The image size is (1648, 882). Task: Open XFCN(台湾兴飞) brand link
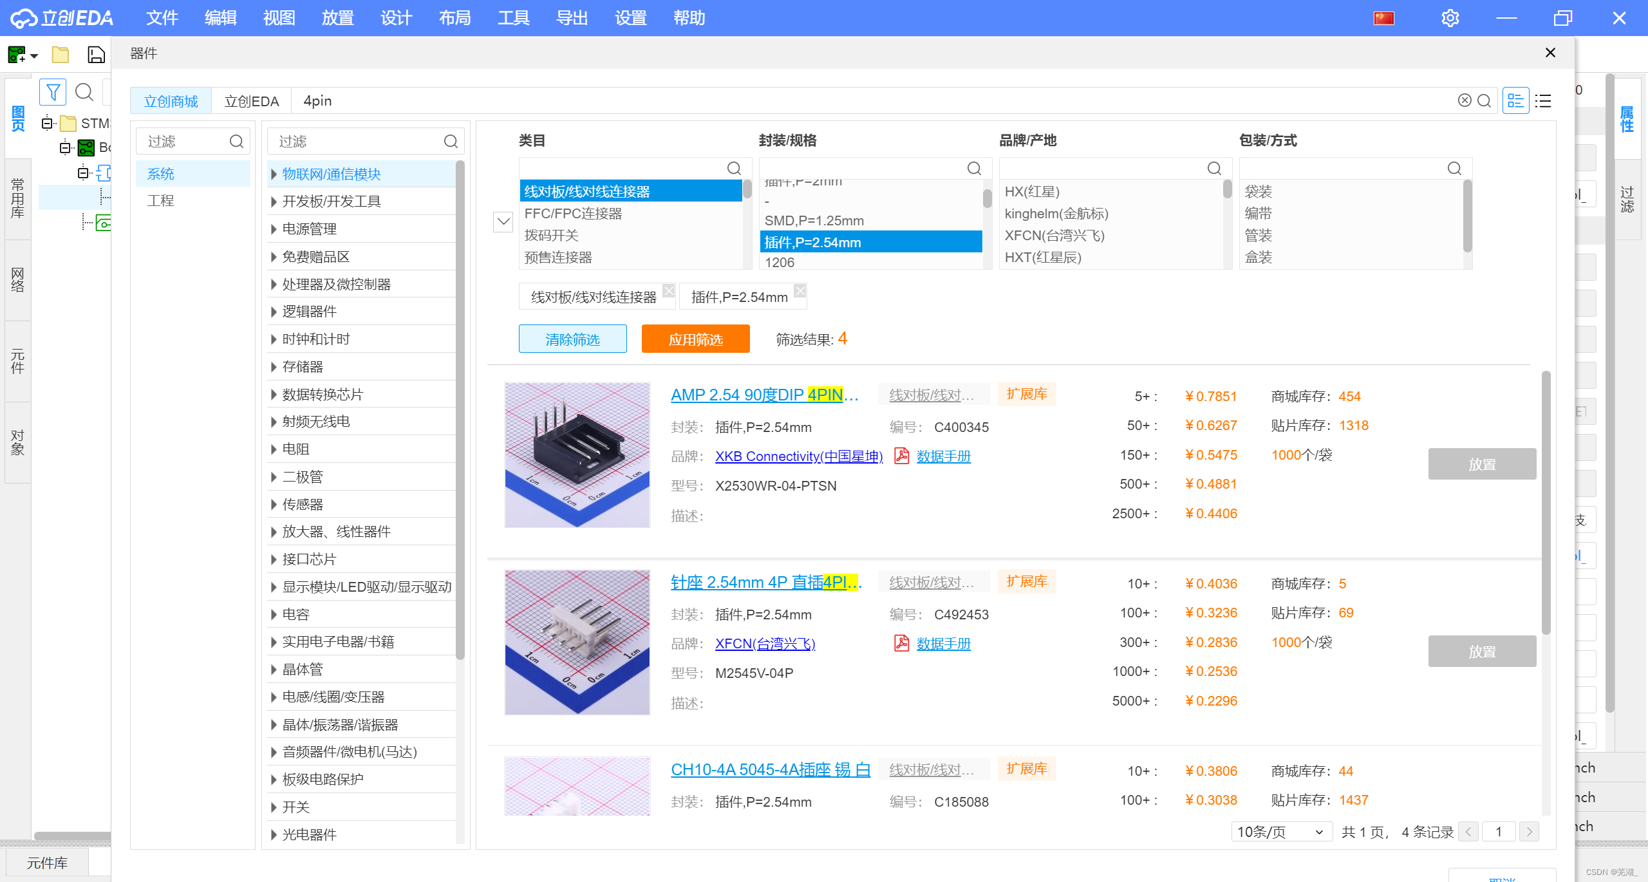765,643
